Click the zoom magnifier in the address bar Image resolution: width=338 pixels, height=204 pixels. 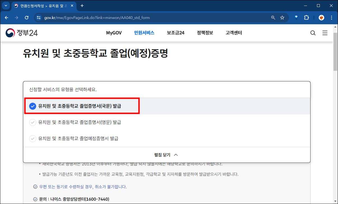click(273, 17)
